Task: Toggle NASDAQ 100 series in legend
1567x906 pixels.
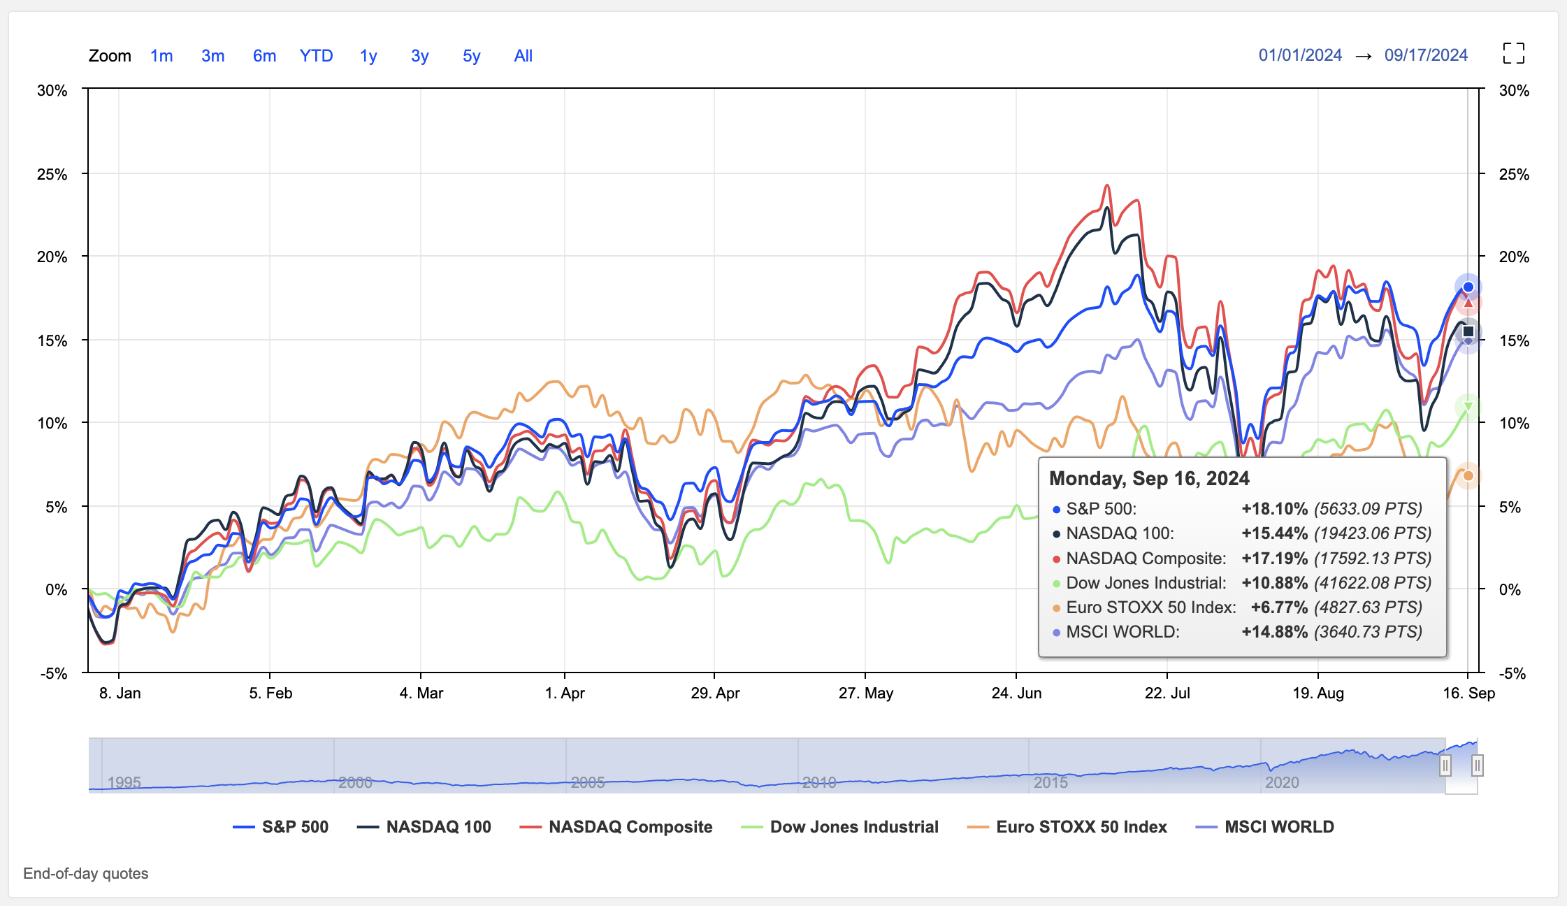Action: point(424,827)
